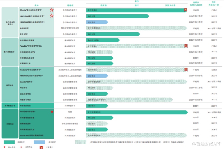The image size is (224, 149).
Task: Click the commercialized flag icon on TracLine bar
Action: (186, 70)
